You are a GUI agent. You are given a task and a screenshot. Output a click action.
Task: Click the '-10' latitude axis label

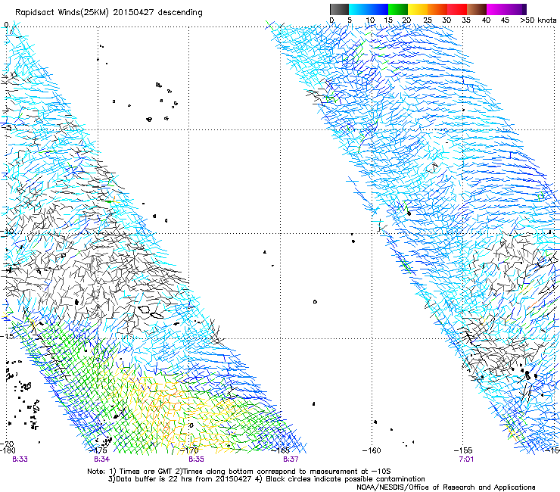pos(7,231)
